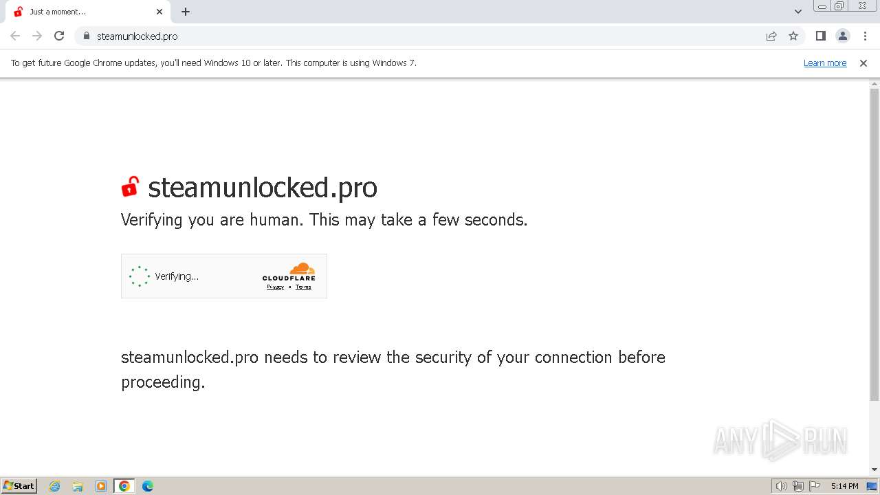Share this page via the share icon
This screenshot has width=880, height=495.
(x=771, y=36)
